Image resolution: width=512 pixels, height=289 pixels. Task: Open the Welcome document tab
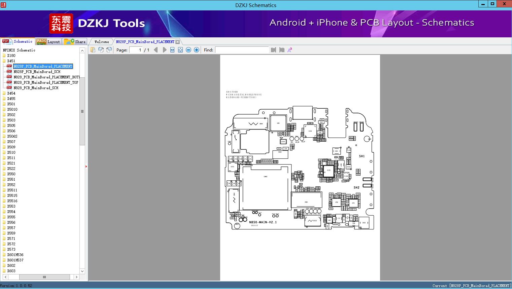coord(102,42)
